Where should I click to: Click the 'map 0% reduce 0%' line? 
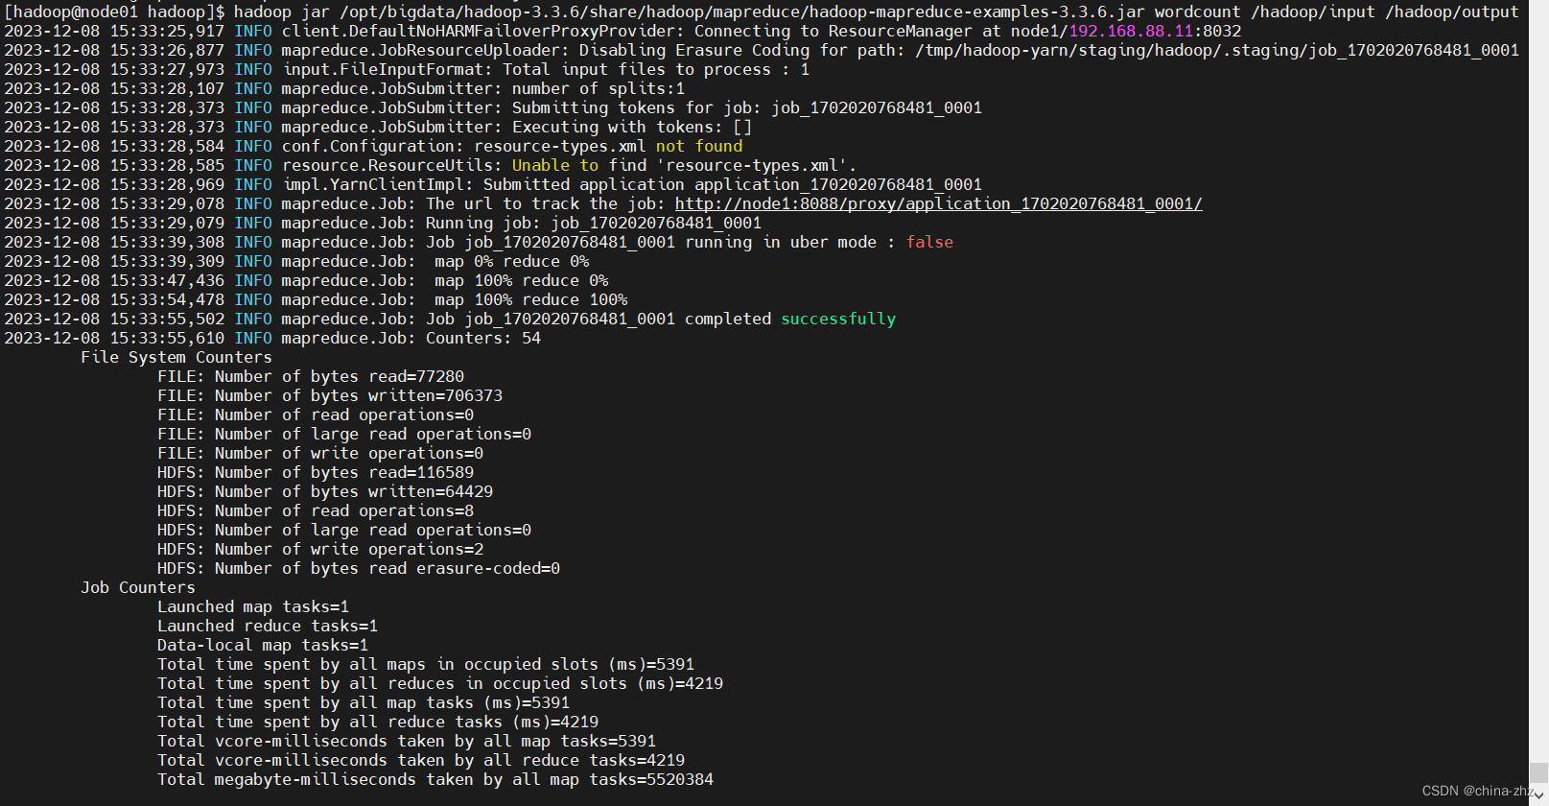[x=296, y=261]
